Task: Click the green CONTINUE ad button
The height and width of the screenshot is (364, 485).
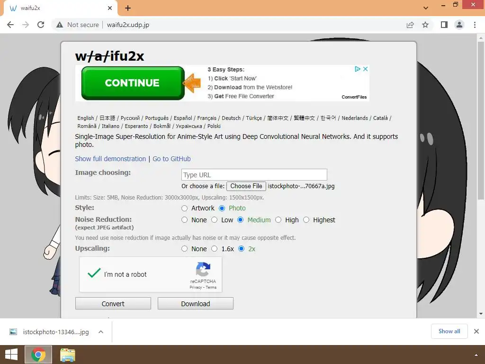Action: 133,83
